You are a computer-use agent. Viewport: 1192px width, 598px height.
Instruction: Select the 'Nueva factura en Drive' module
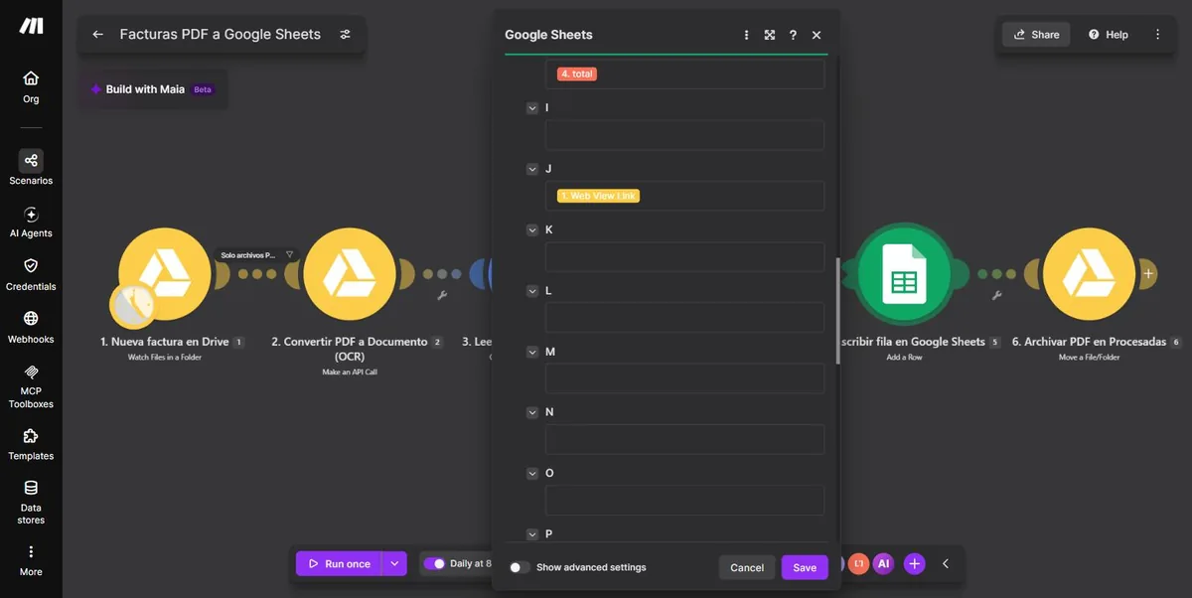(165, 274)
